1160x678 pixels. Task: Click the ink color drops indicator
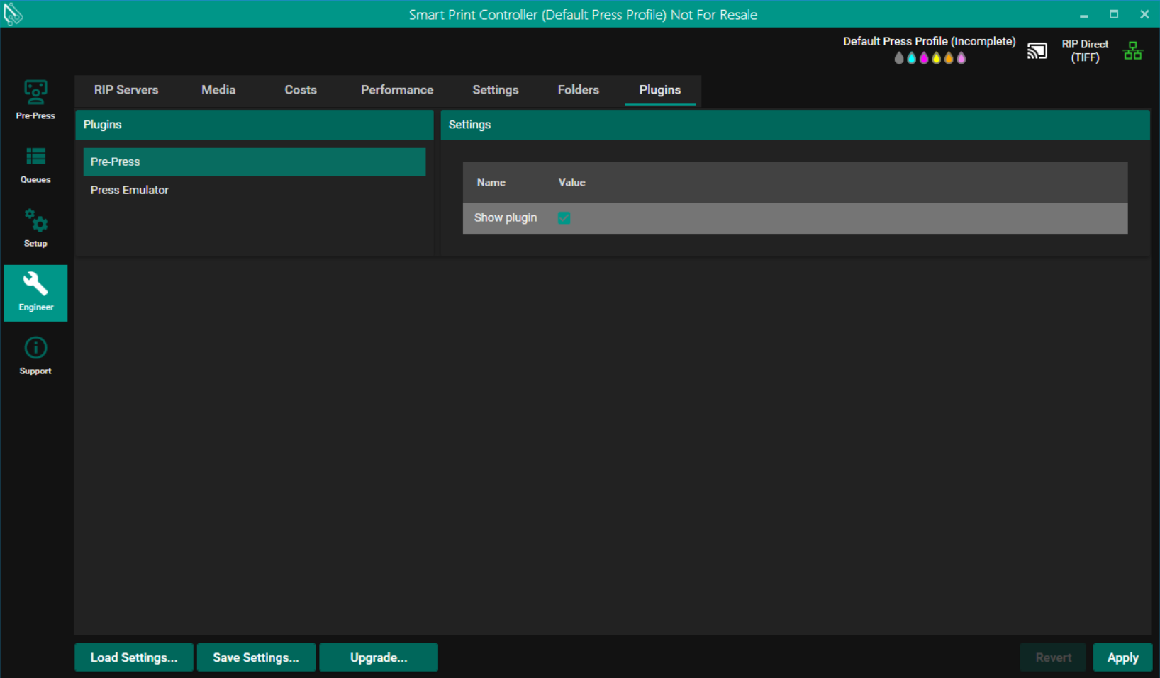click(930, 58)
